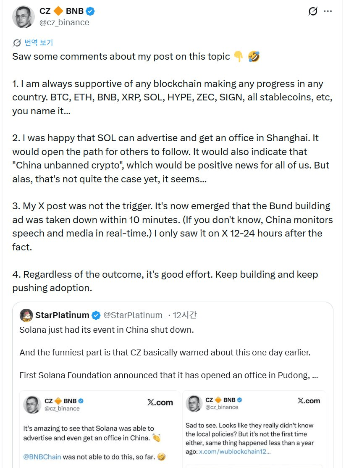Click the blue verified badge beside BNB
354x468 pixels.
pyautogui.click(x=90, y=11)
